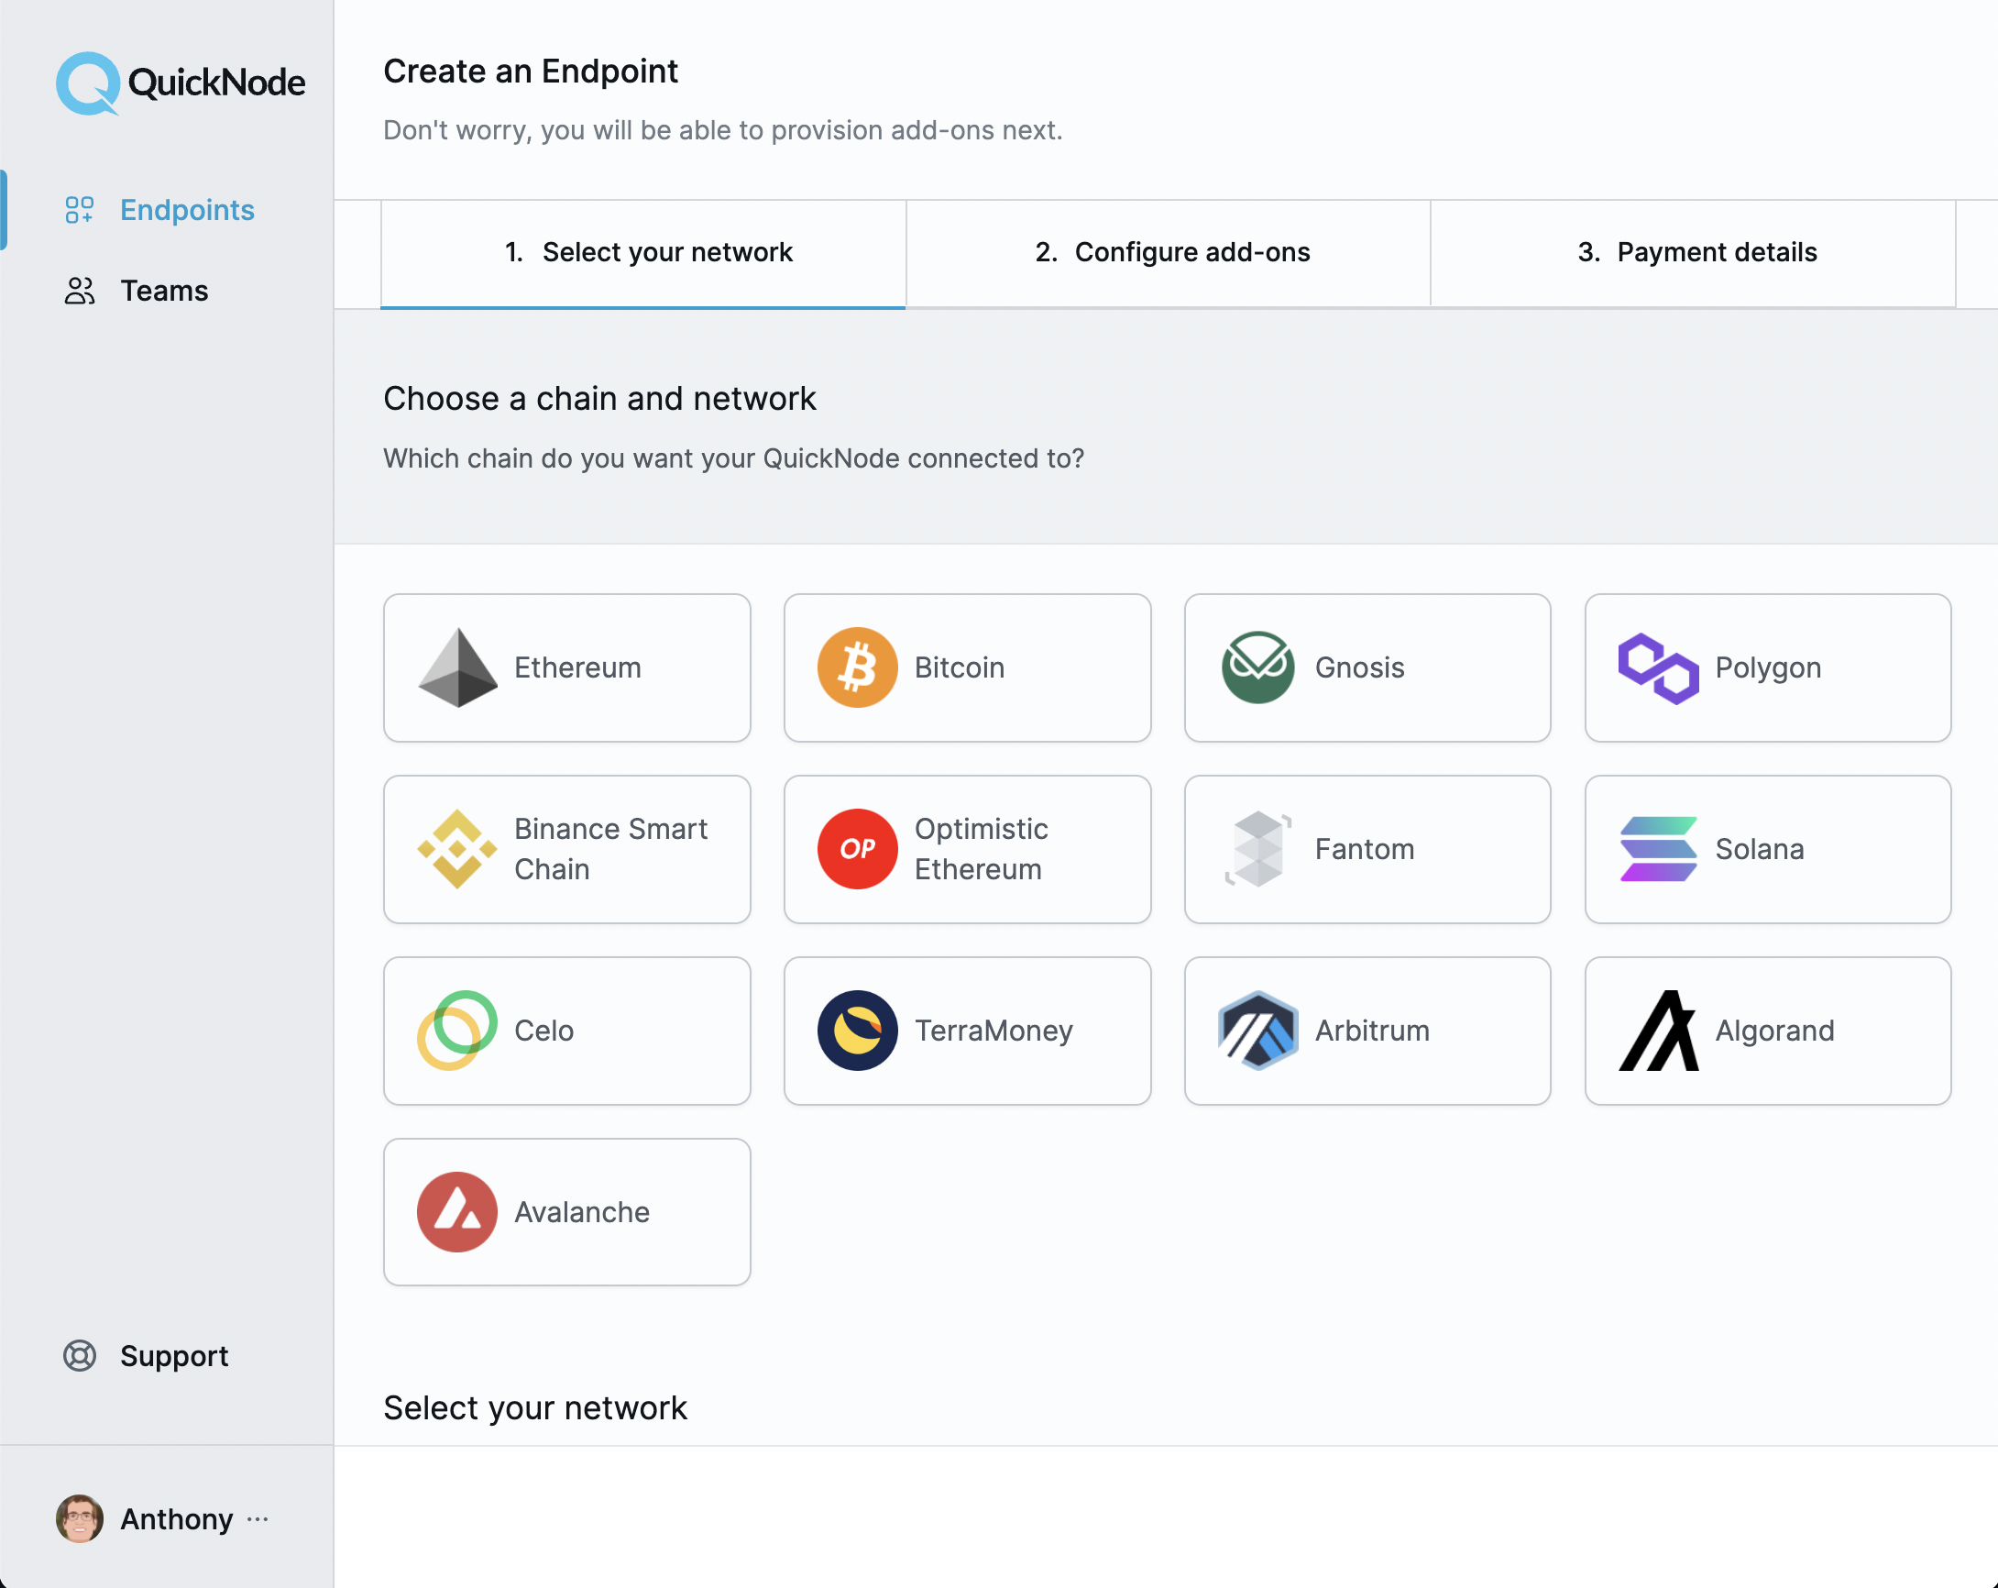Image resolution: width=1998 pixels, height=1588 pixels.
Task: Select the Arbitrum chain icon
Action: [x=1256, y=1030]
